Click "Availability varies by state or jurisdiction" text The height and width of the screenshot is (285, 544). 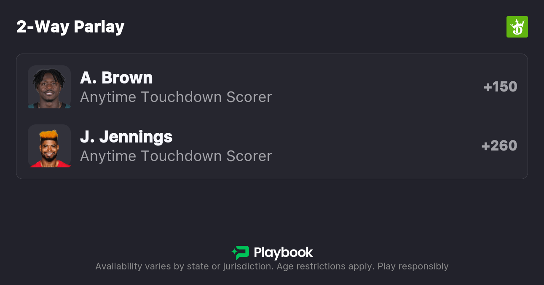tap(183, 266)
